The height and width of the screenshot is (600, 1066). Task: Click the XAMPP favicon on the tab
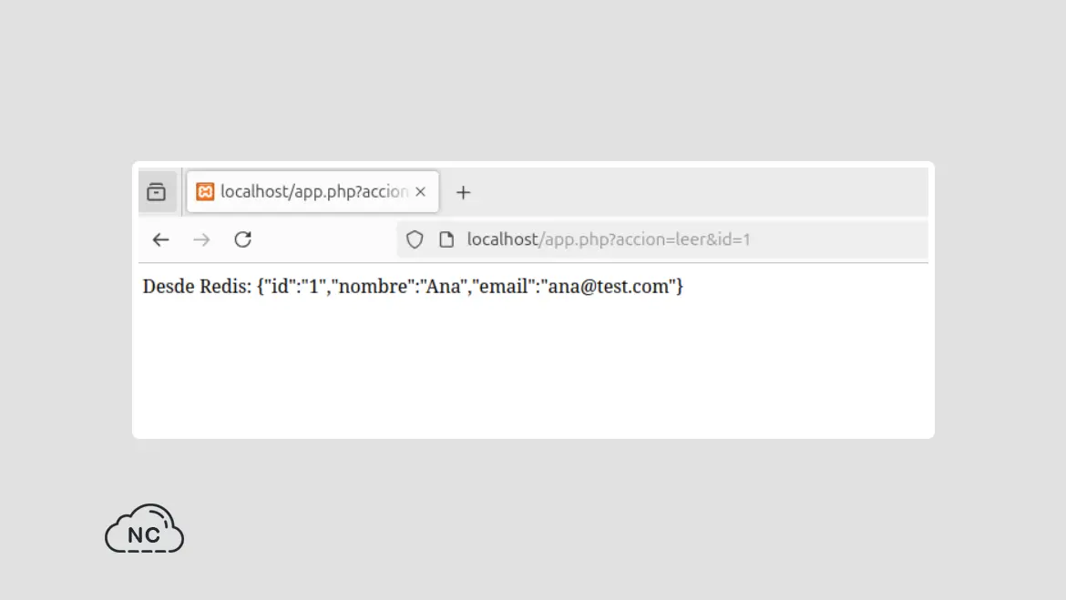[x=205, y=191]
